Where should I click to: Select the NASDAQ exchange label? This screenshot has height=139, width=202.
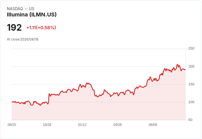click(15, 9)
